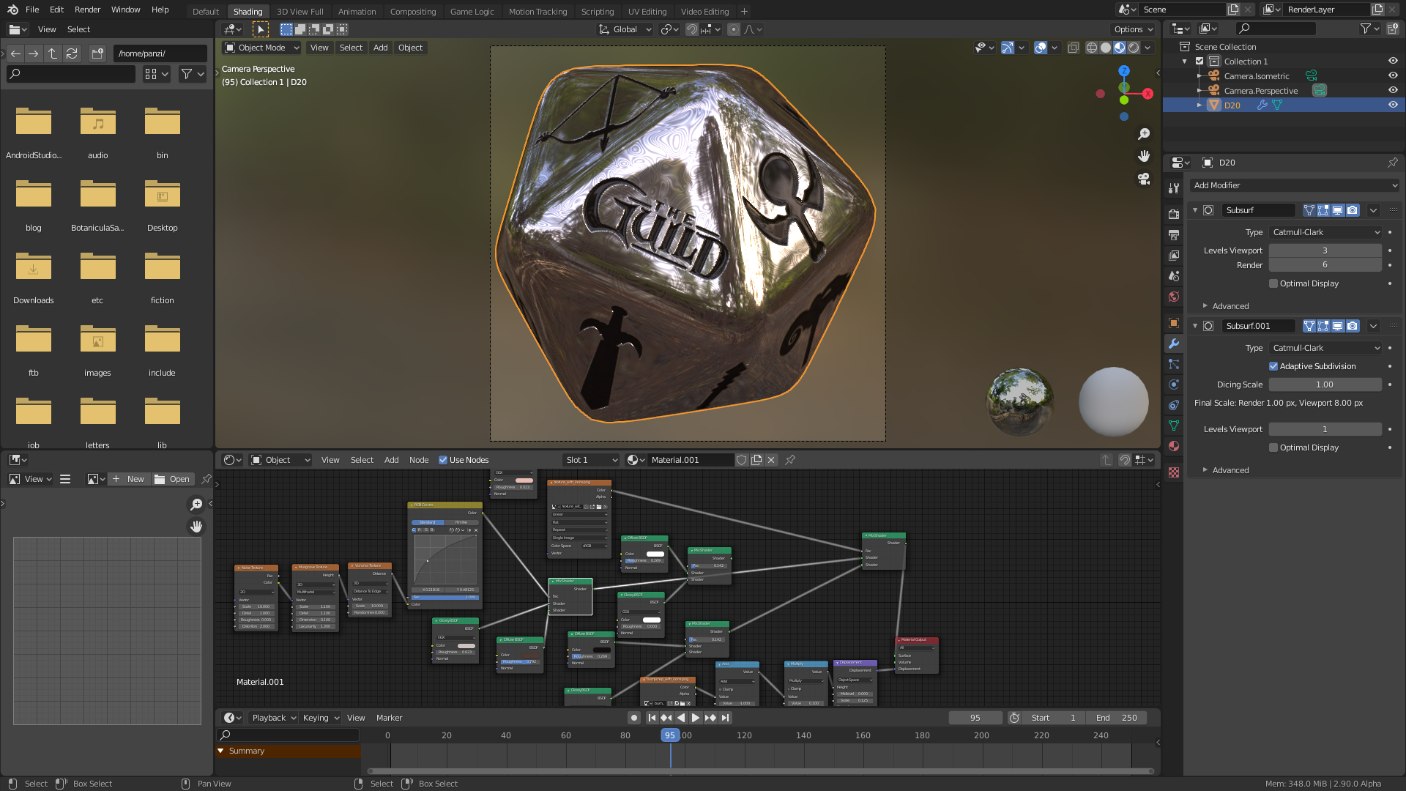Click the viewport pan hand gizmo
1406x791 pixels.
tap(1144, 156)
